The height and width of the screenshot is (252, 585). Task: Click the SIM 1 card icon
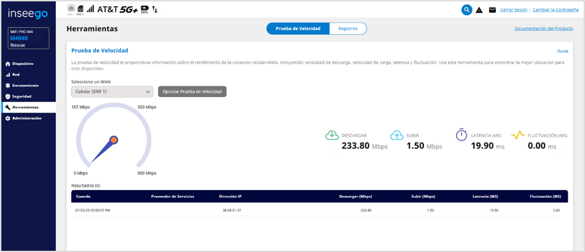[x=80, y=9]
